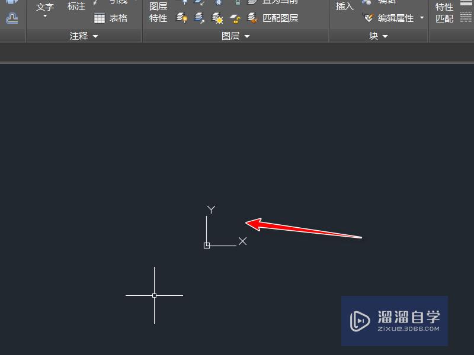474x355 pixels.
Task: Open the 编辑属性 dropdown arrow
Action: [422, 18]
